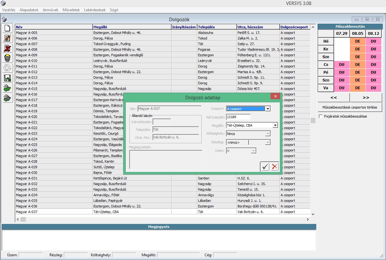The image size is (386, 260).
Task: Click the multiple gears on green map icon
Action: tap(8, 98)
